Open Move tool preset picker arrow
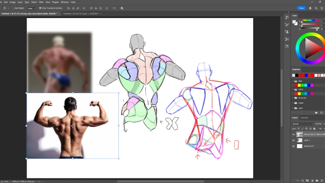This screenshot has width=325, height=183. [x=8, y=8]
